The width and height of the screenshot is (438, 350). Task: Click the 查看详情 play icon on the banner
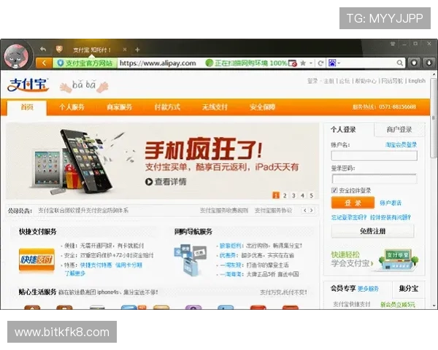coord(149,182)
